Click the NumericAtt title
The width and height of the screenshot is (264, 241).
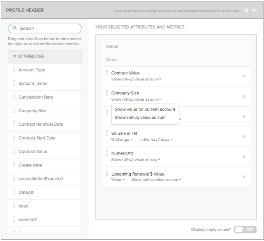(x=122, y=153)
